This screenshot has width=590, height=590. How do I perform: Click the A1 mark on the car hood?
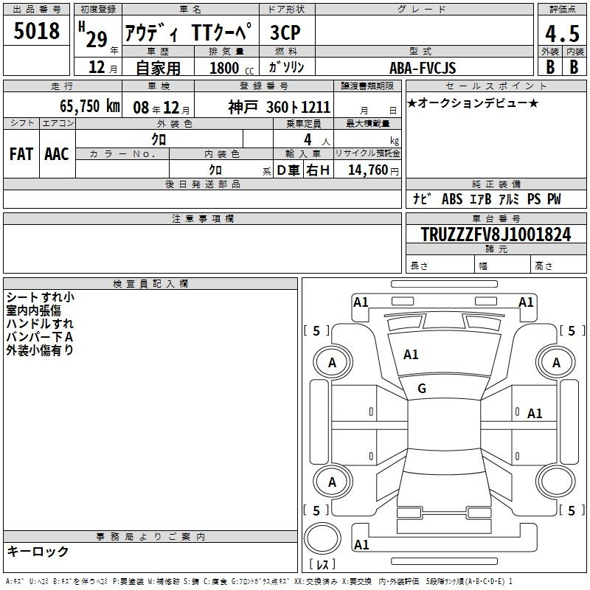(411, 355)
